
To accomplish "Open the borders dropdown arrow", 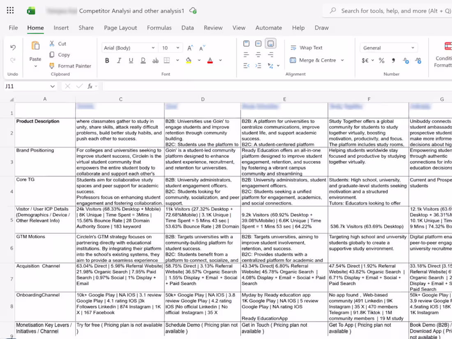I will (x=178, y=60).
